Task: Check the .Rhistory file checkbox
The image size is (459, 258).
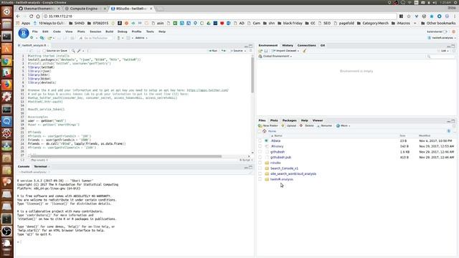Action: 260,146
